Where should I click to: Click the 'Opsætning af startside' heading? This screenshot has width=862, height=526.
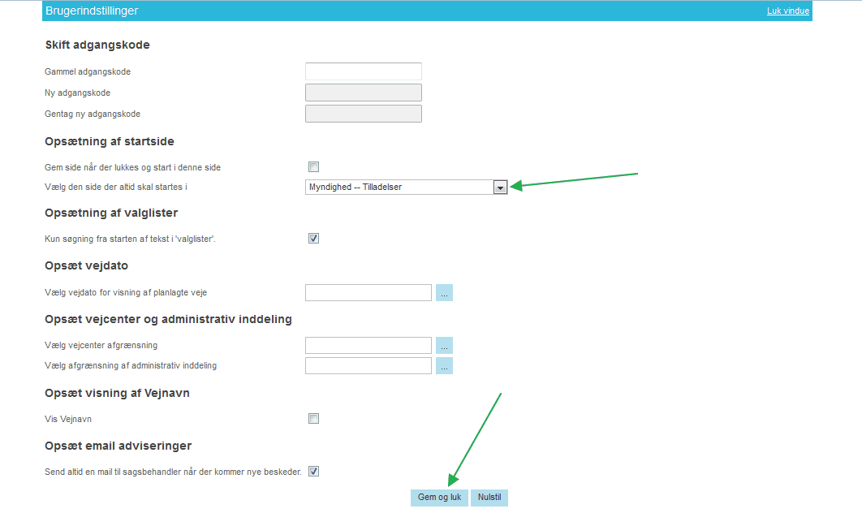point(110,142)
